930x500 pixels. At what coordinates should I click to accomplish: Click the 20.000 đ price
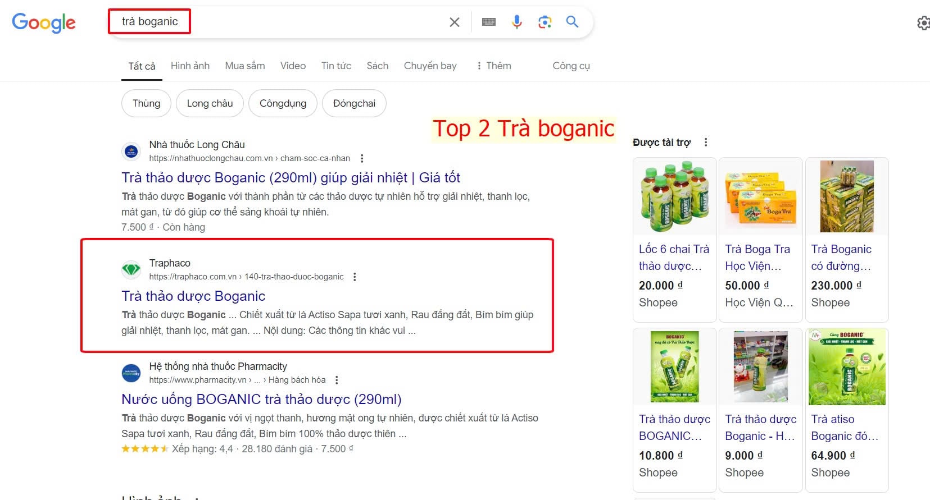coord(661,286)
